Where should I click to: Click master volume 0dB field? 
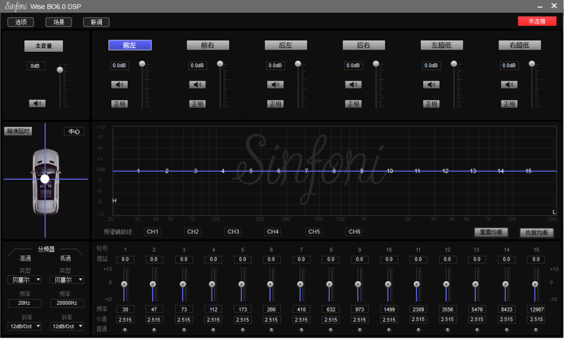[35, 66]
